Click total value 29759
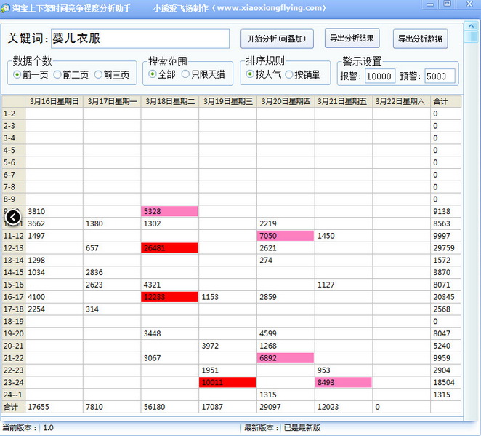This screenshot has width=481, height=436. click(x=444, y=248)
